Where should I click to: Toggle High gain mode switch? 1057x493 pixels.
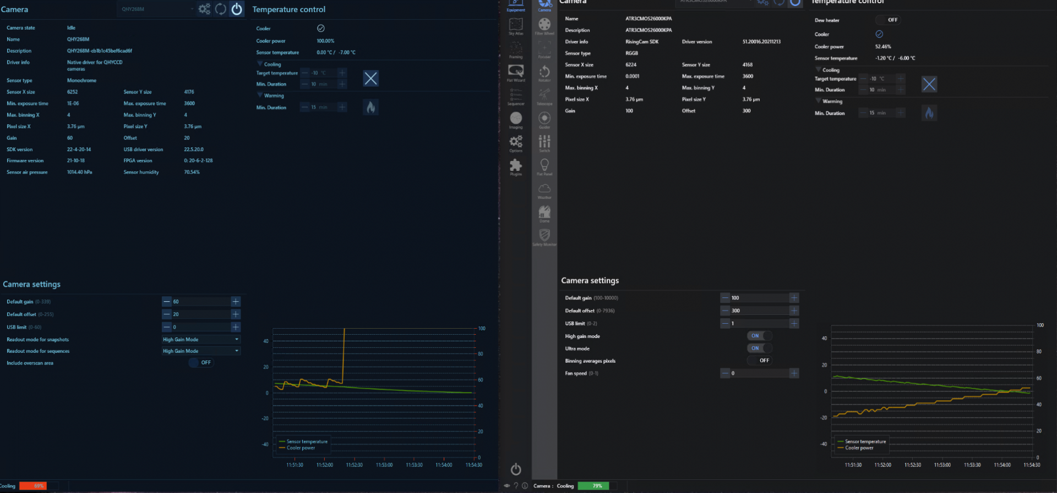coord(760,336)
